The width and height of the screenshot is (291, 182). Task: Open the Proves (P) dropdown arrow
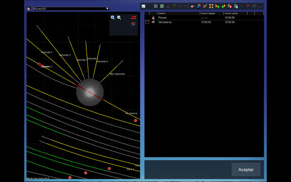pos(107,8)
